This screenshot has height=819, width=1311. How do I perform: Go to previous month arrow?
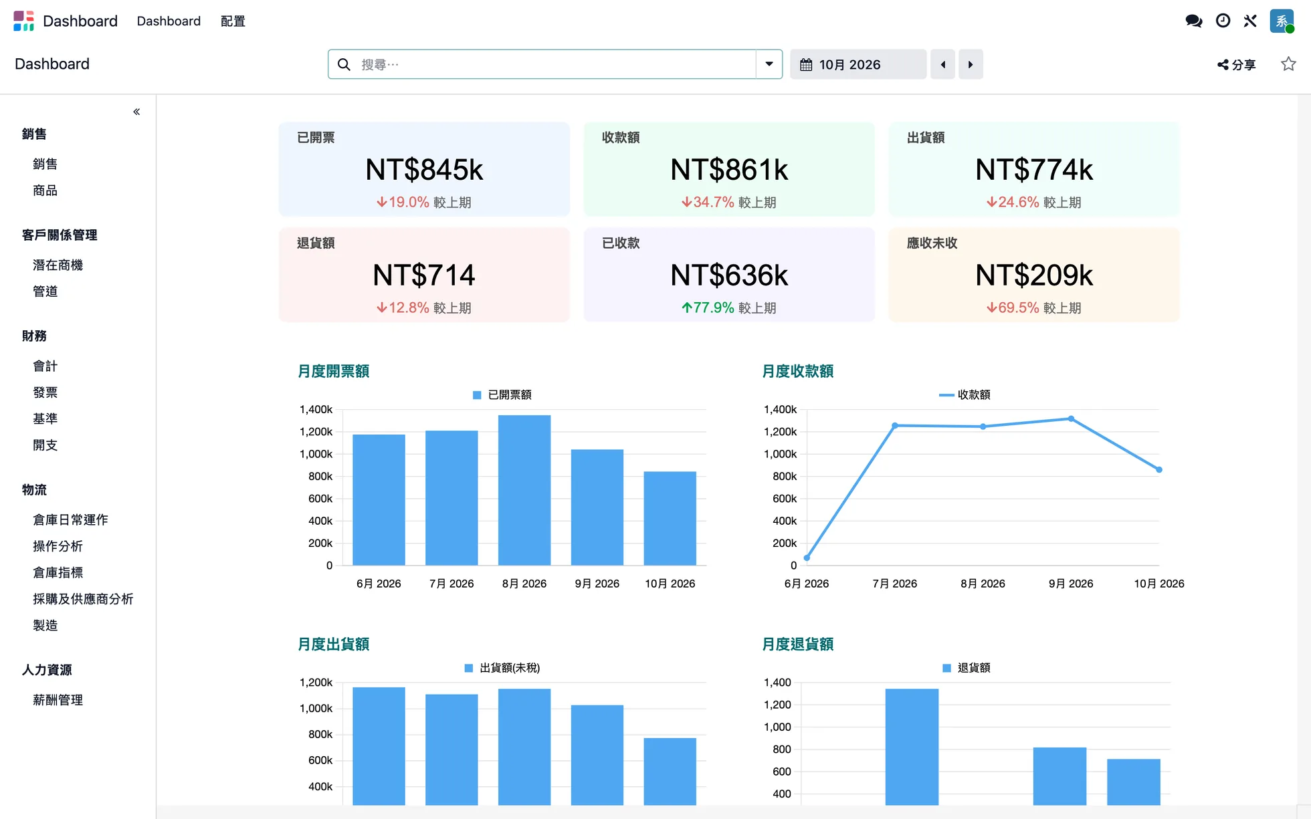pyautogui.click(x=942, y=64)
